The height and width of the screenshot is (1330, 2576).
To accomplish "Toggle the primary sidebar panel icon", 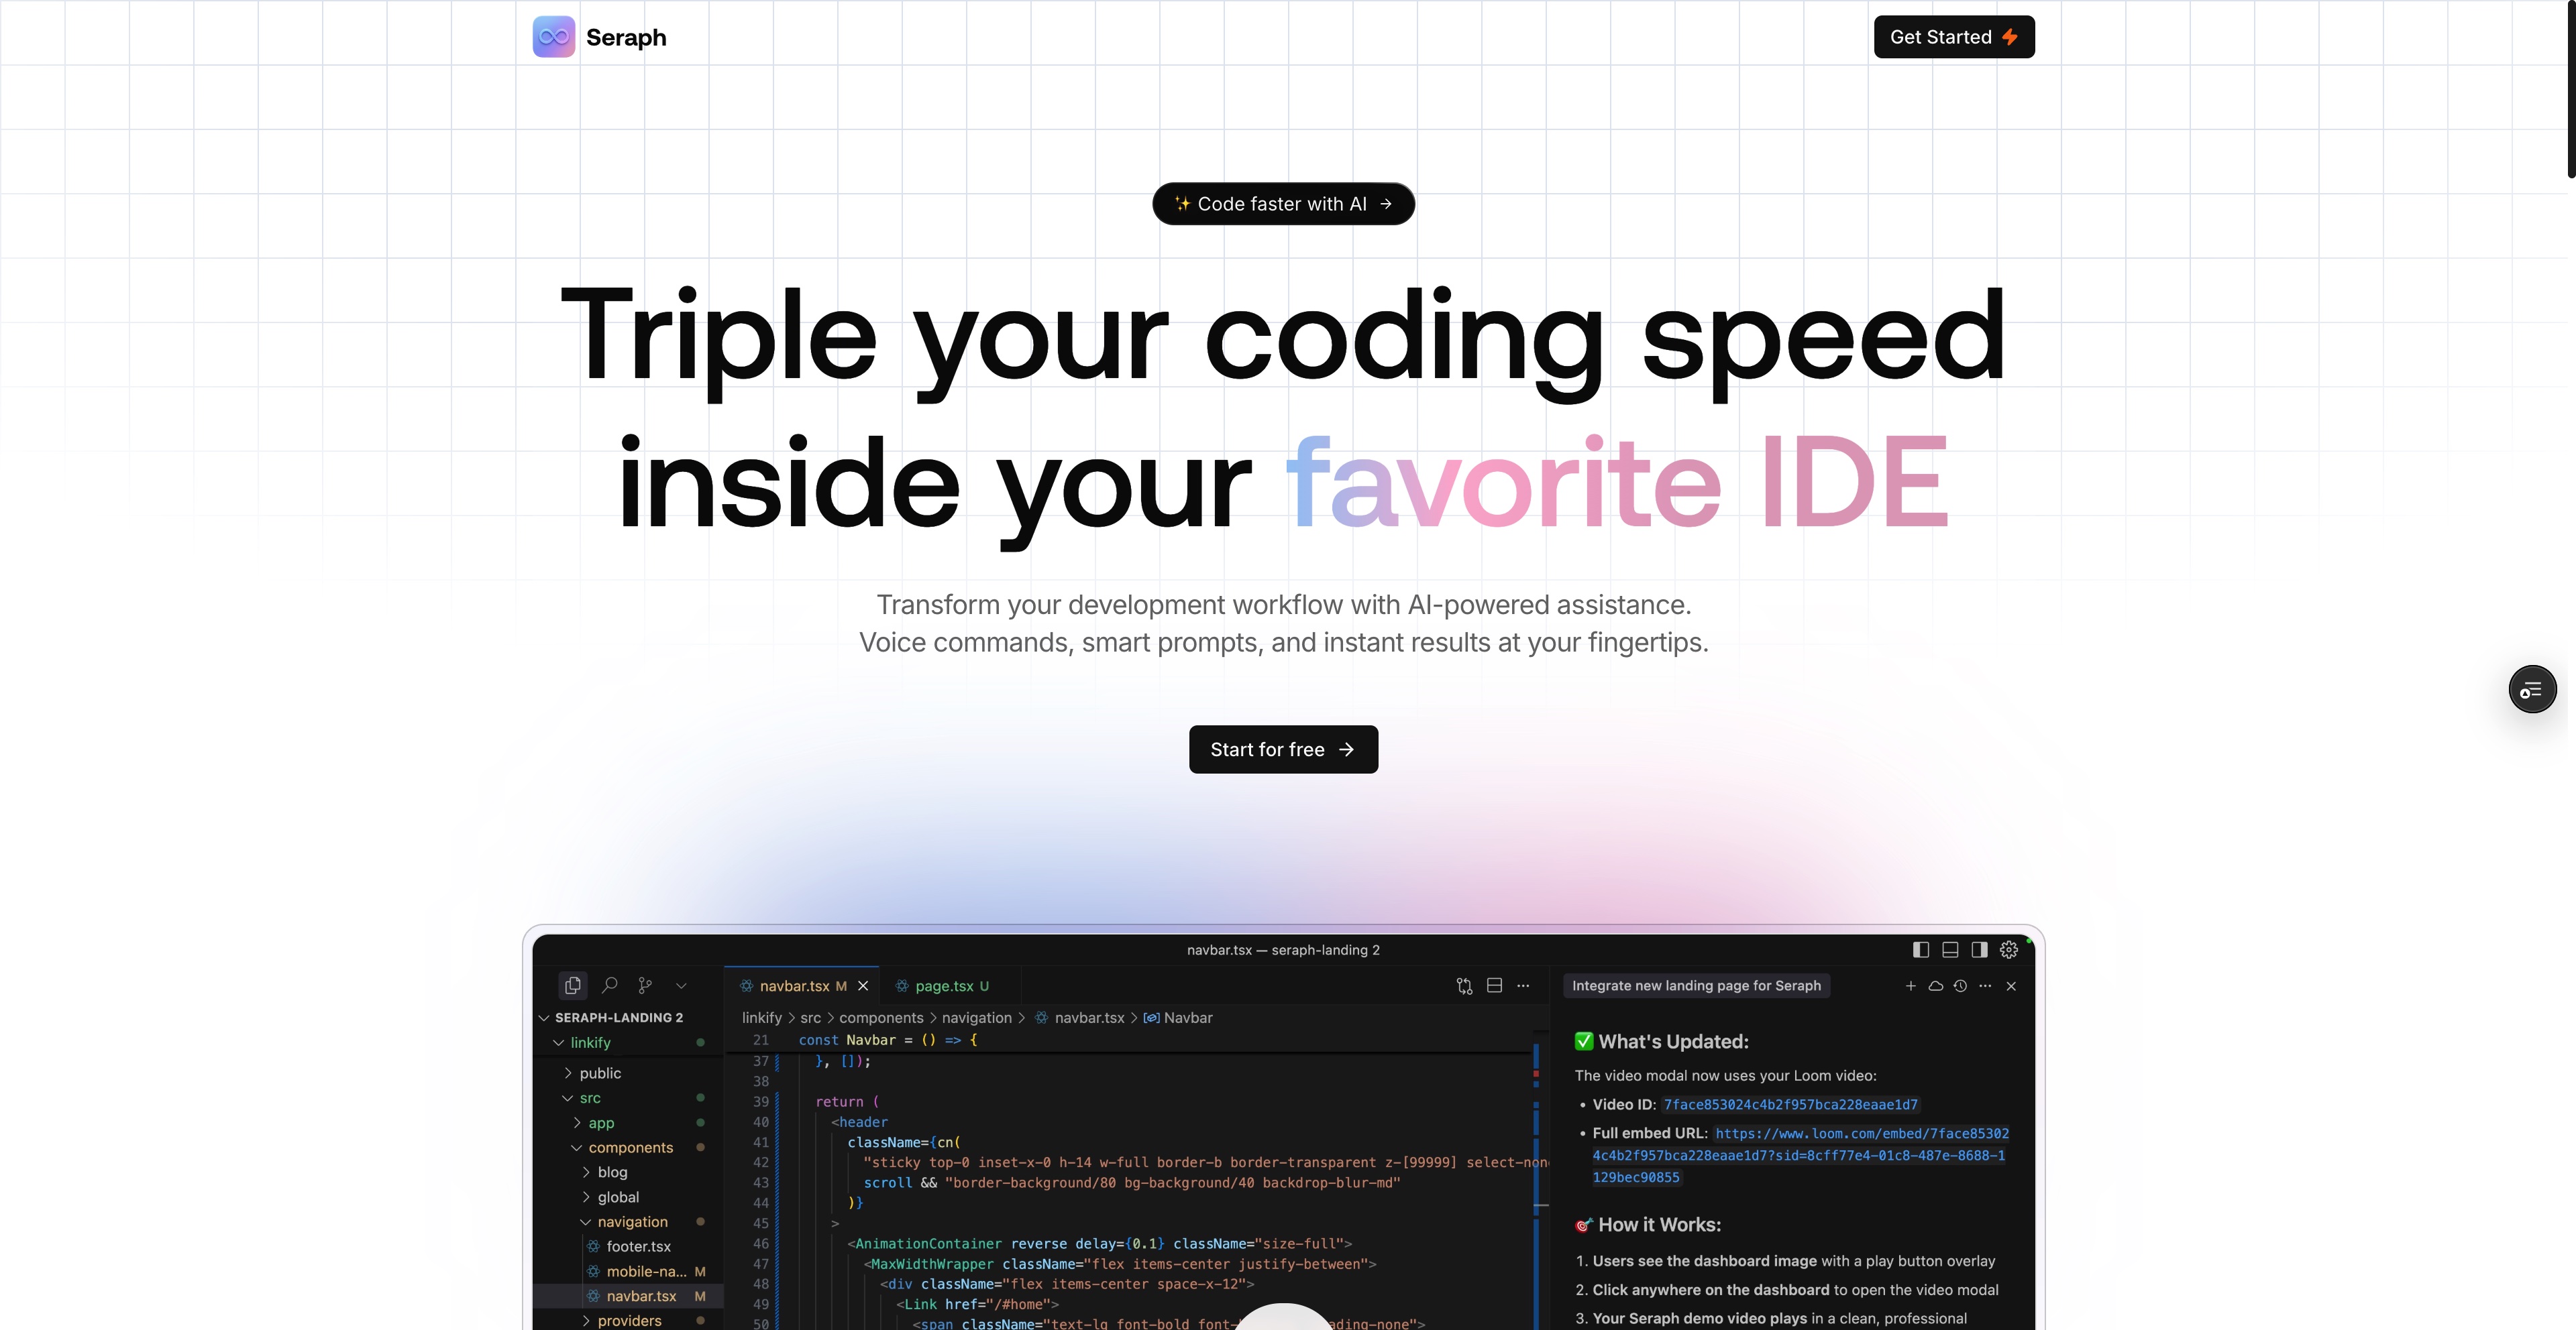I will coord(1921,949).
